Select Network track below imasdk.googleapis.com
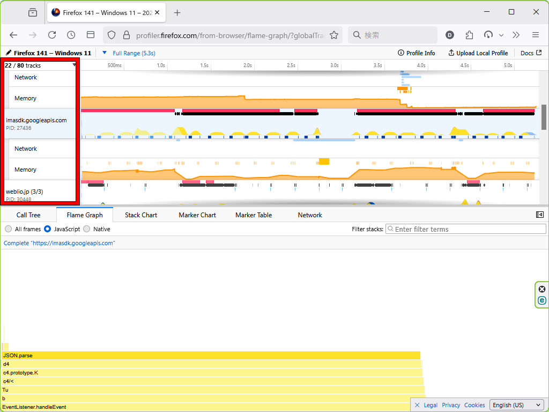Image resolution: width=549 pixels, height=412 pixels. (x=42, y=149)
